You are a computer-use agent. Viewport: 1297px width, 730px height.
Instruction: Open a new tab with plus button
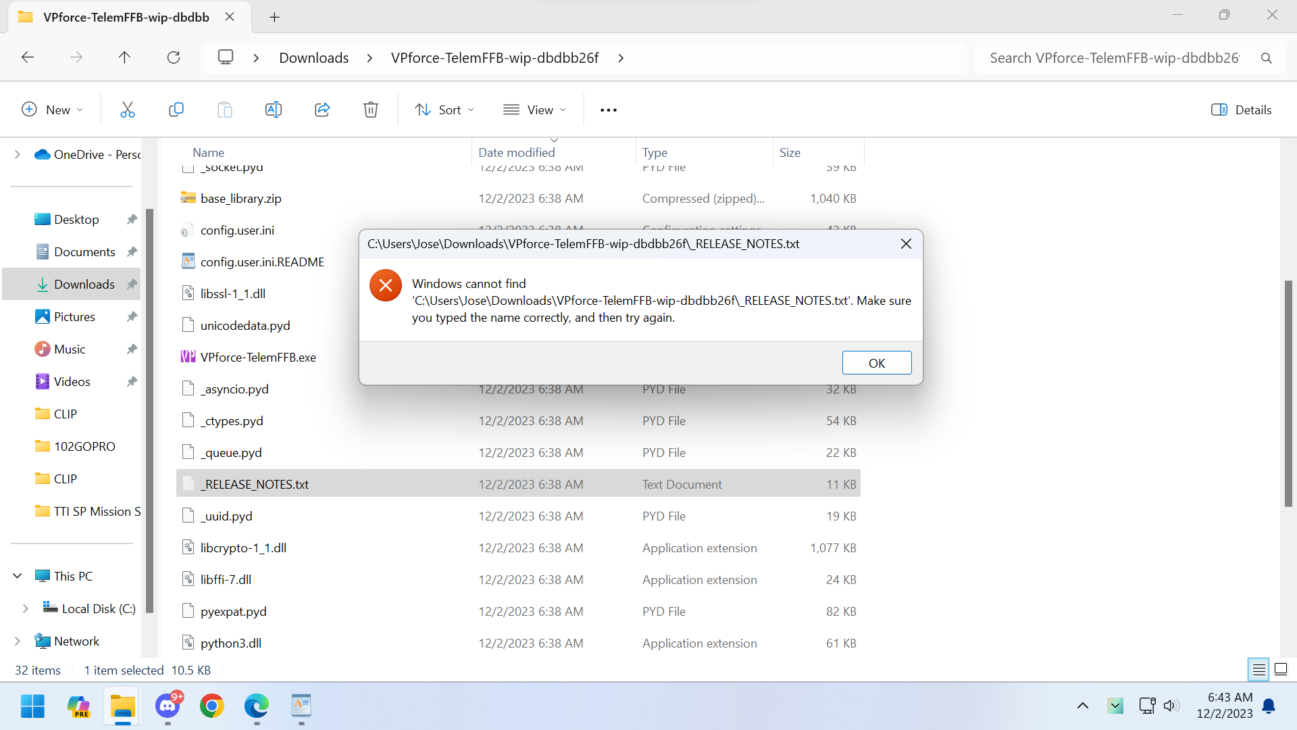[x=274, y=17]
